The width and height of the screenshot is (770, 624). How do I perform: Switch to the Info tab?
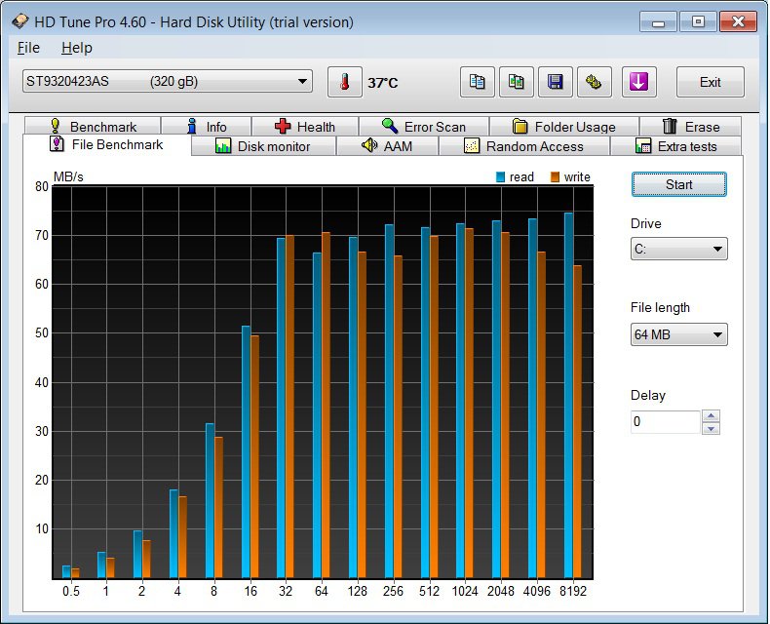207,127
